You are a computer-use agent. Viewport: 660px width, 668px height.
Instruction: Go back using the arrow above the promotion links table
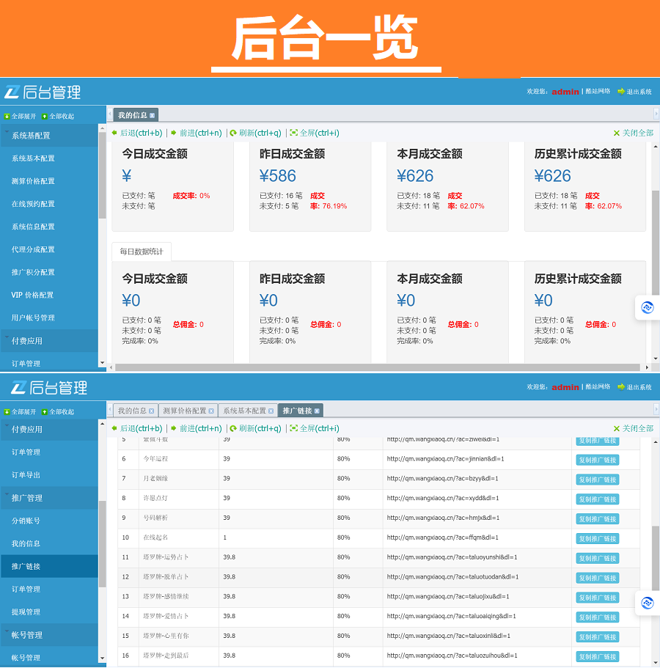point(114,429)
